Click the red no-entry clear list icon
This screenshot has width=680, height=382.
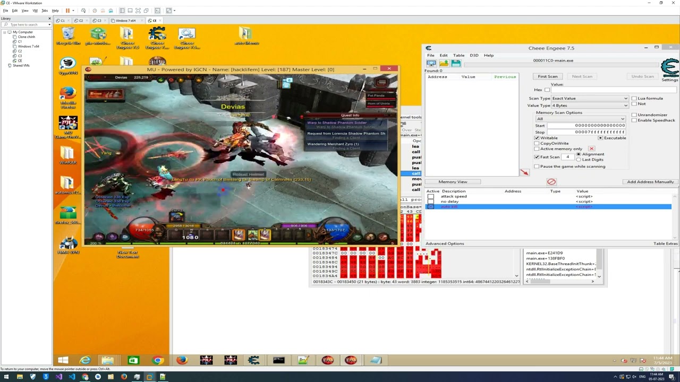coord(551,182)
